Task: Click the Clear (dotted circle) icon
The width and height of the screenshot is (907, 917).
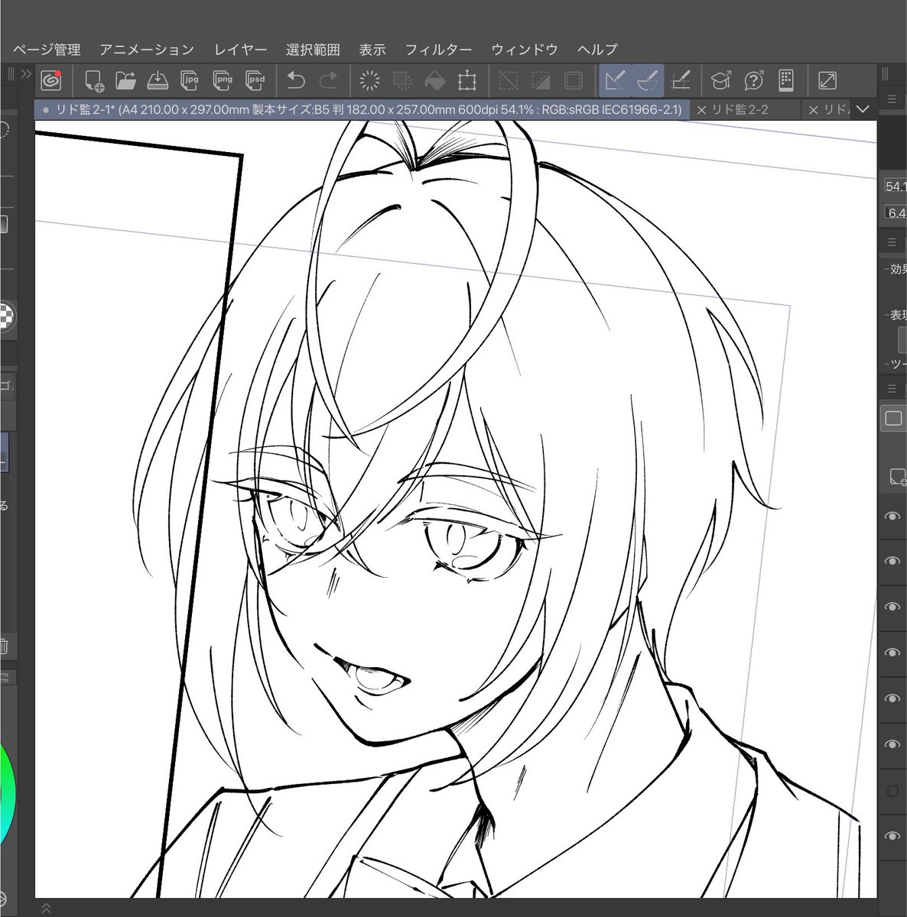Action: [369, 80]
